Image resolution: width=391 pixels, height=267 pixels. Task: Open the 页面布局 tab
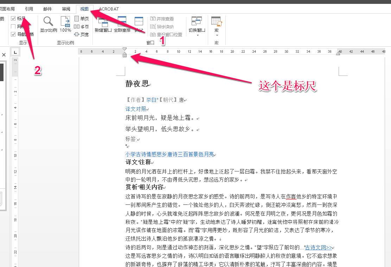click(x=7, y=9)
